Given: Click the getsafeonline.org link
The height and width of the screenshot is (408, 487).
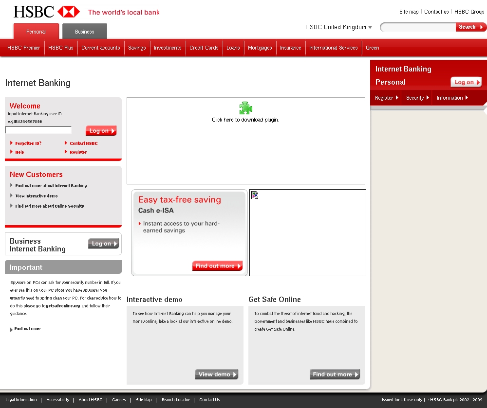Looking at the screenshot, I should pyautogui.click(x=63, y=306).
